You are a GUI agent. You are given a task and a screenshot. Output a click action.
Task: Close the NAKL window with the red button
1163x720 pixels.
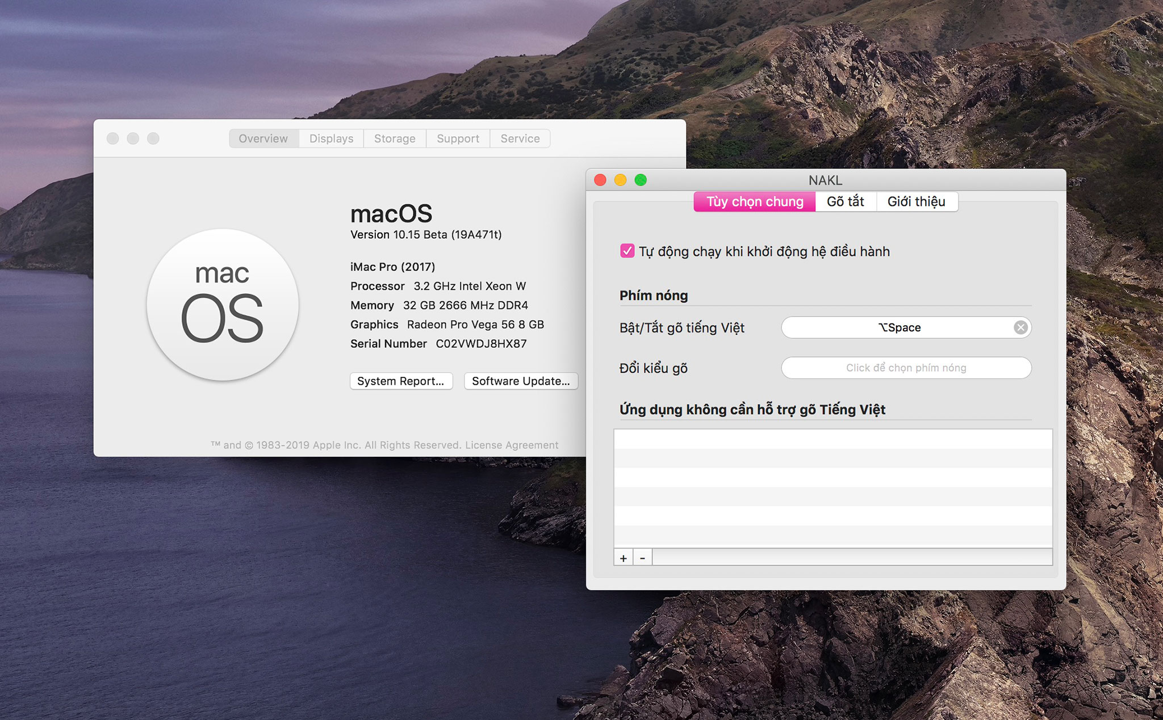coord(600,180)
